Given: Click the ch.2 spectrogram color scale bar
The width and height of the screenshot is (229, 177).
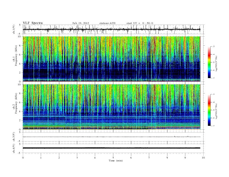Looking at the screenshot, I should [x=209, y=110].
